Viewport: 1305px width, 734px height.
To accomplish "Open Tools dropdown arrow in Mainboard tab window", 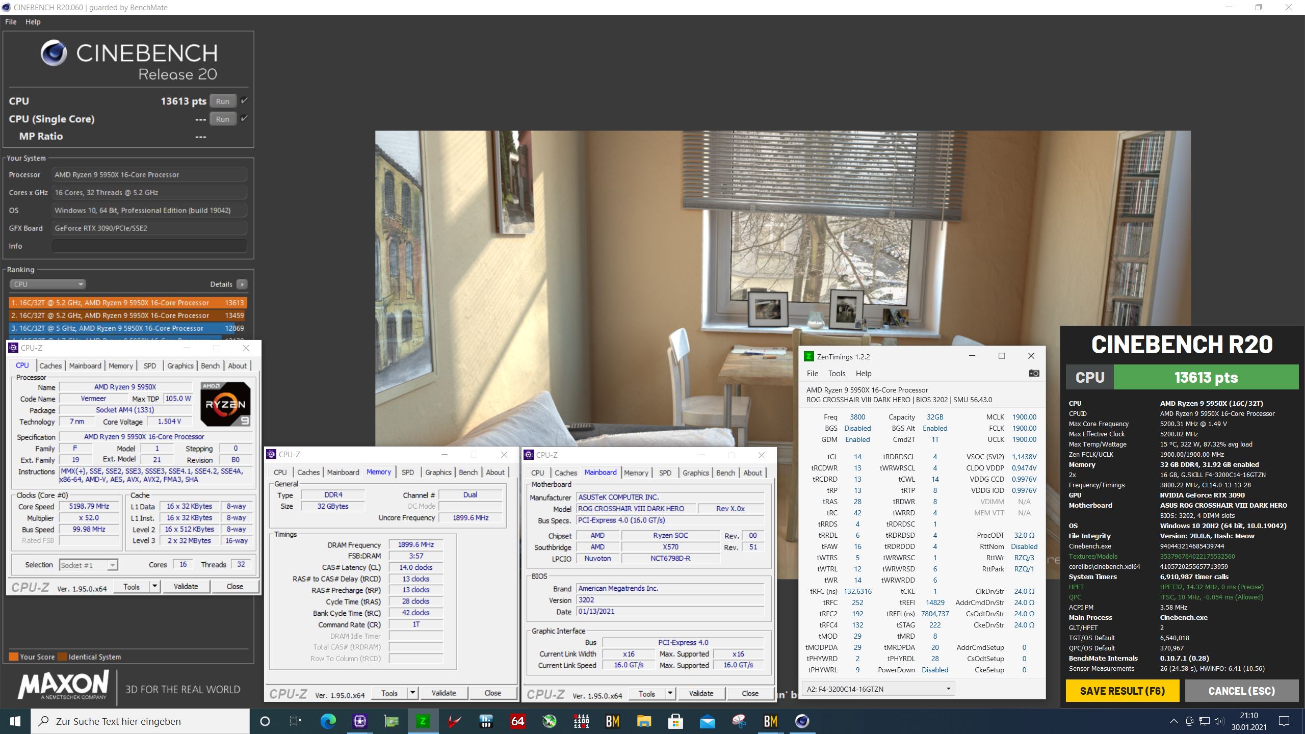I will click(x=670, y=694).
